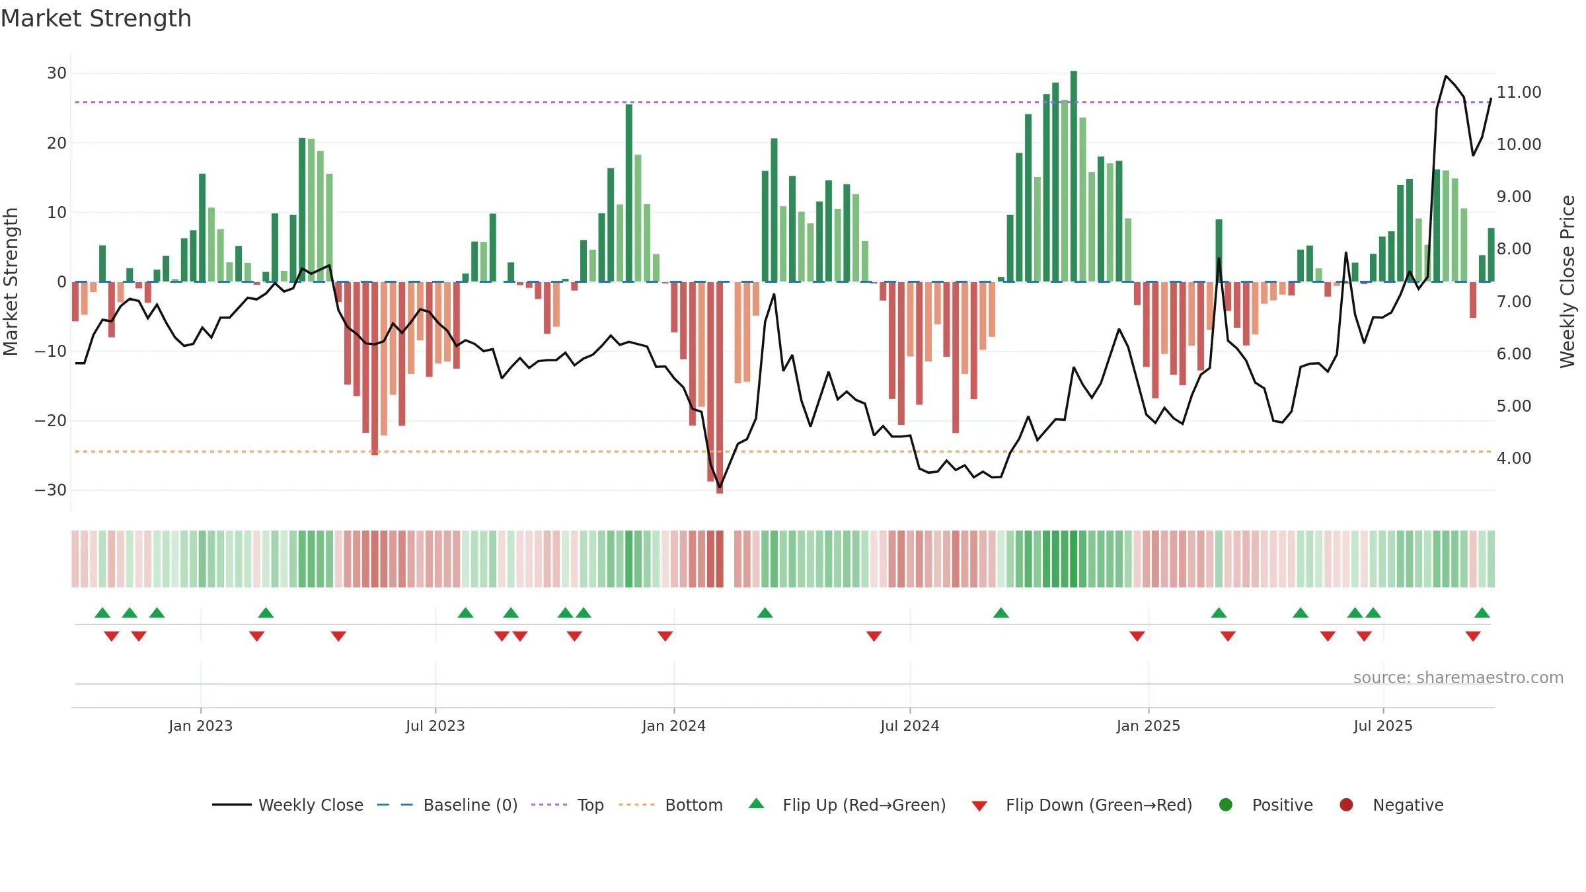The width and height of the screenshot is (1586, 892).
Task: Click the Jul 2023 axis label
Action: (x=435, y=725)
